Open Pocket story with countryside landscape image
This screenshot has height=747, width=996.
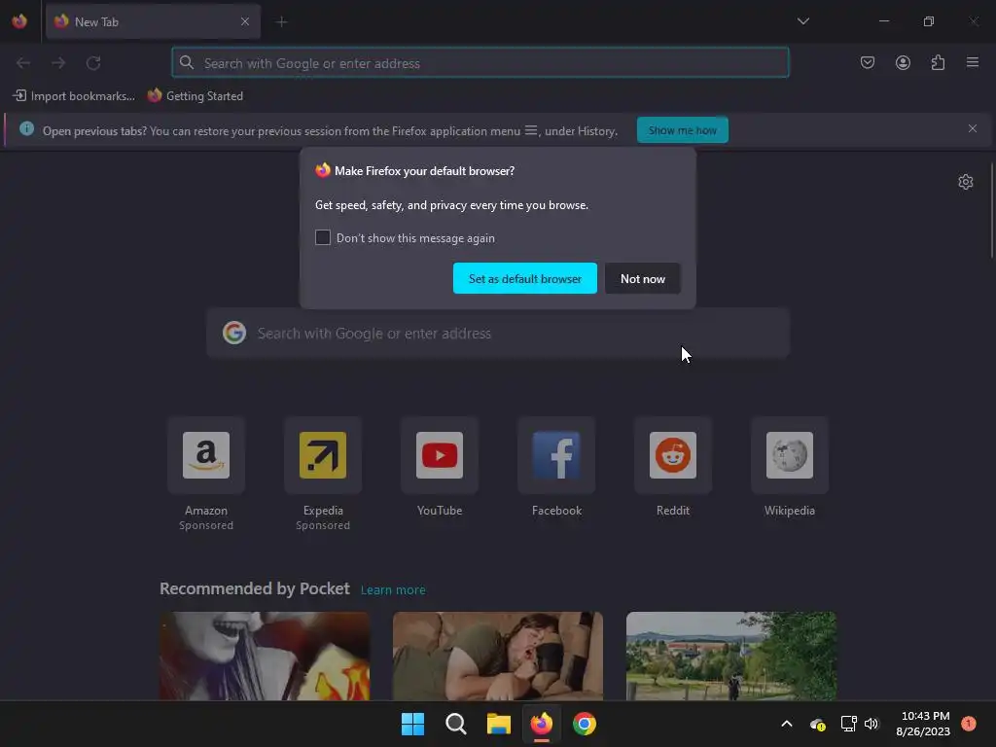(x=731, y=657)
